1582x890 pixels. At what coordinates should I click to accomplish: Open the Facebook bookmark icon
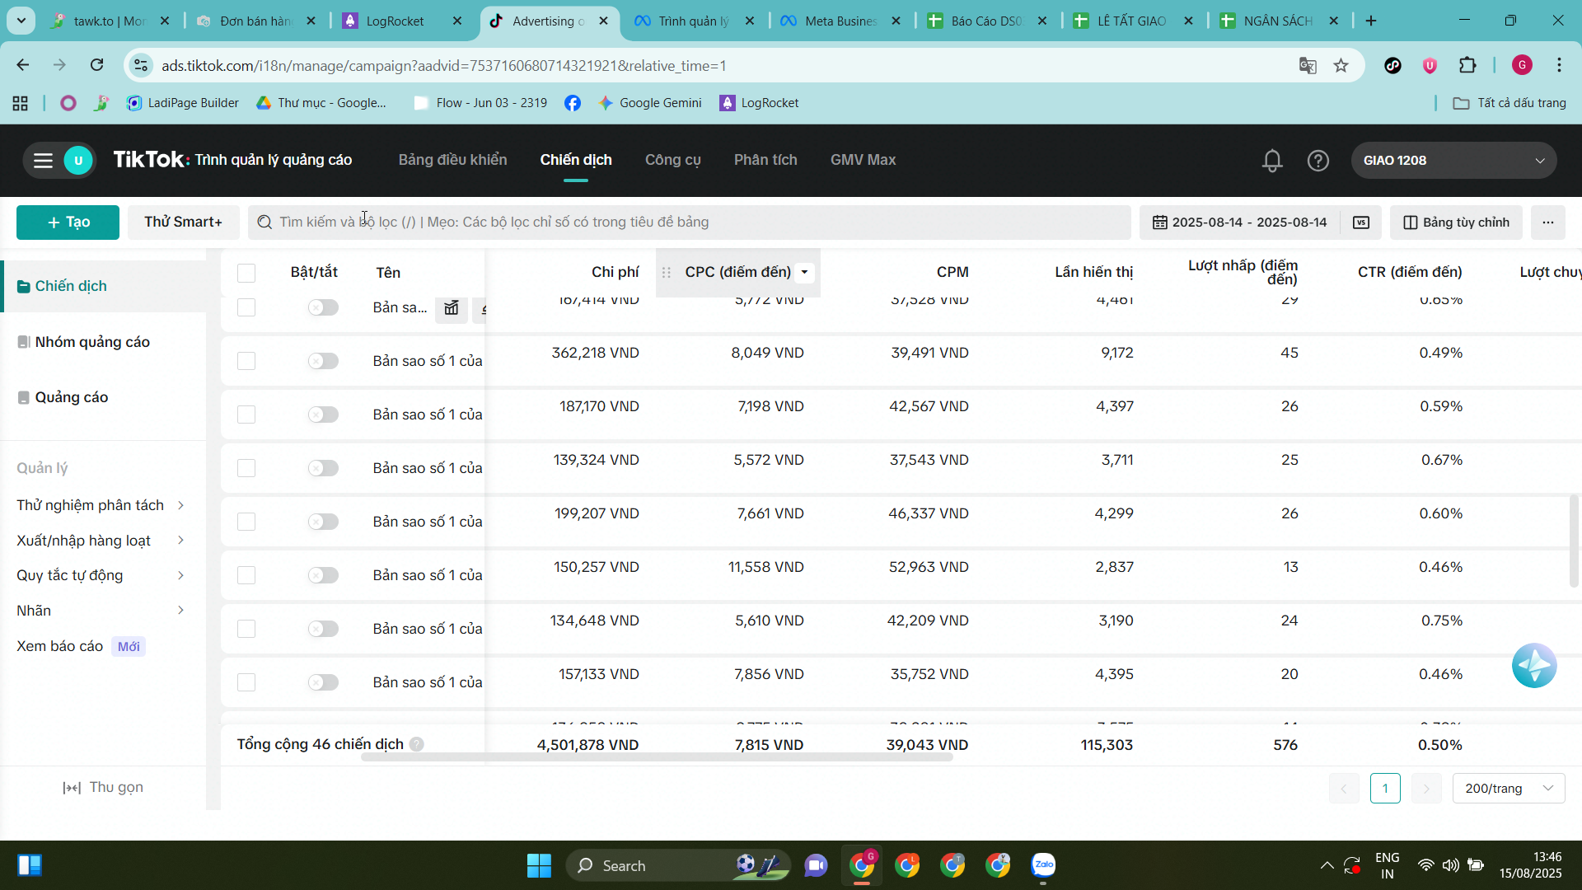(x=573, y=103)
